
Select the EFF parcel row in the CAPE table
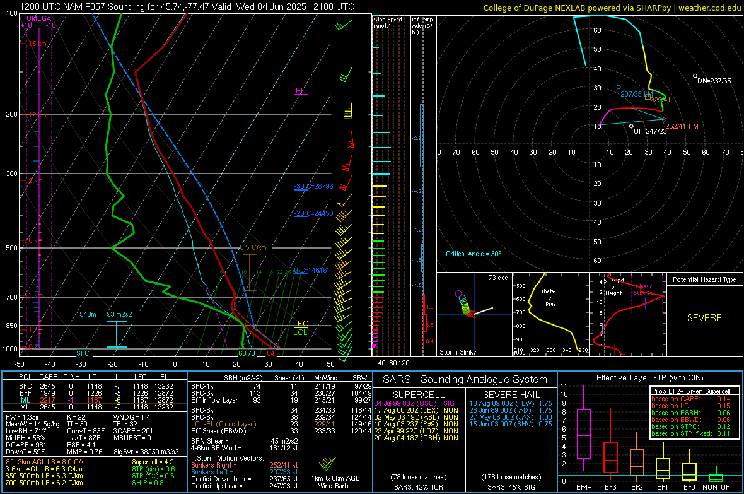[x=95, y=393]
